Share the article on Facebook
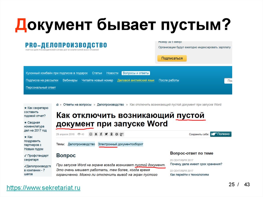This screenshot has width=263, height=197. point(101,134)
